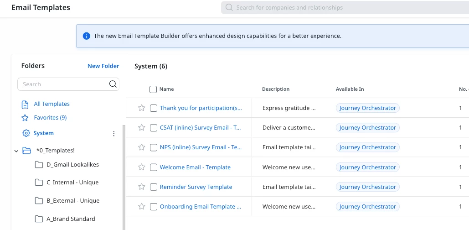469x230 pixels.
Task: Open the A_Brand Standard folder
Action: pos(71,219)
